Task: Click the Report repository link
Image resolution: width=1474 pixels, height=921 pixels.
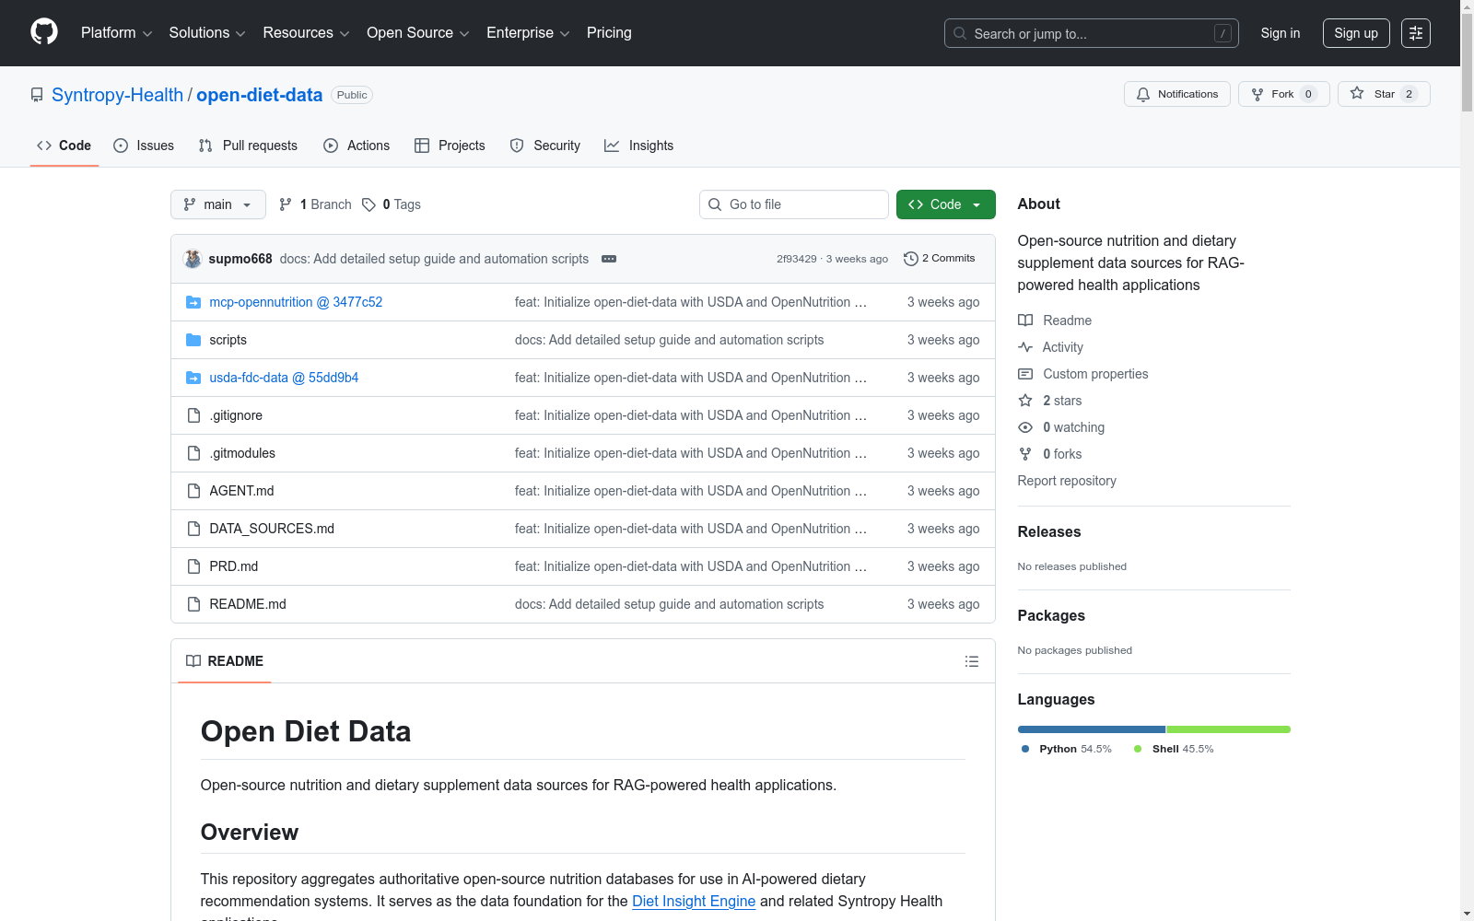Action: point(1067,481)
